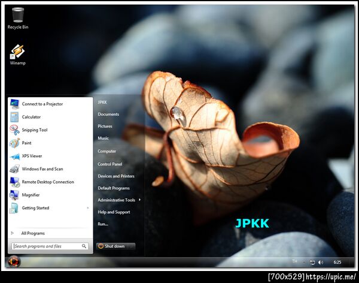
Task: Show hidden tray icons arrow
Action: coord(304,263)
